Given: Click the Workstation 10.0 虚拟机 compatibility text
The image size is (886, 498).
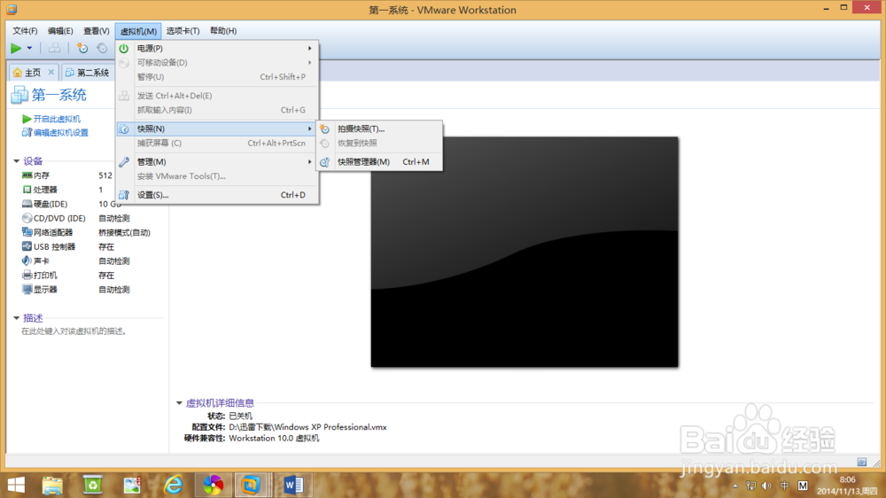Looking at the screenshot, I should 274,438.
